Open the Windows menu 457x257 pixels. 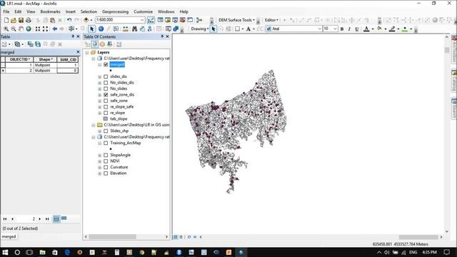point(166,11)
